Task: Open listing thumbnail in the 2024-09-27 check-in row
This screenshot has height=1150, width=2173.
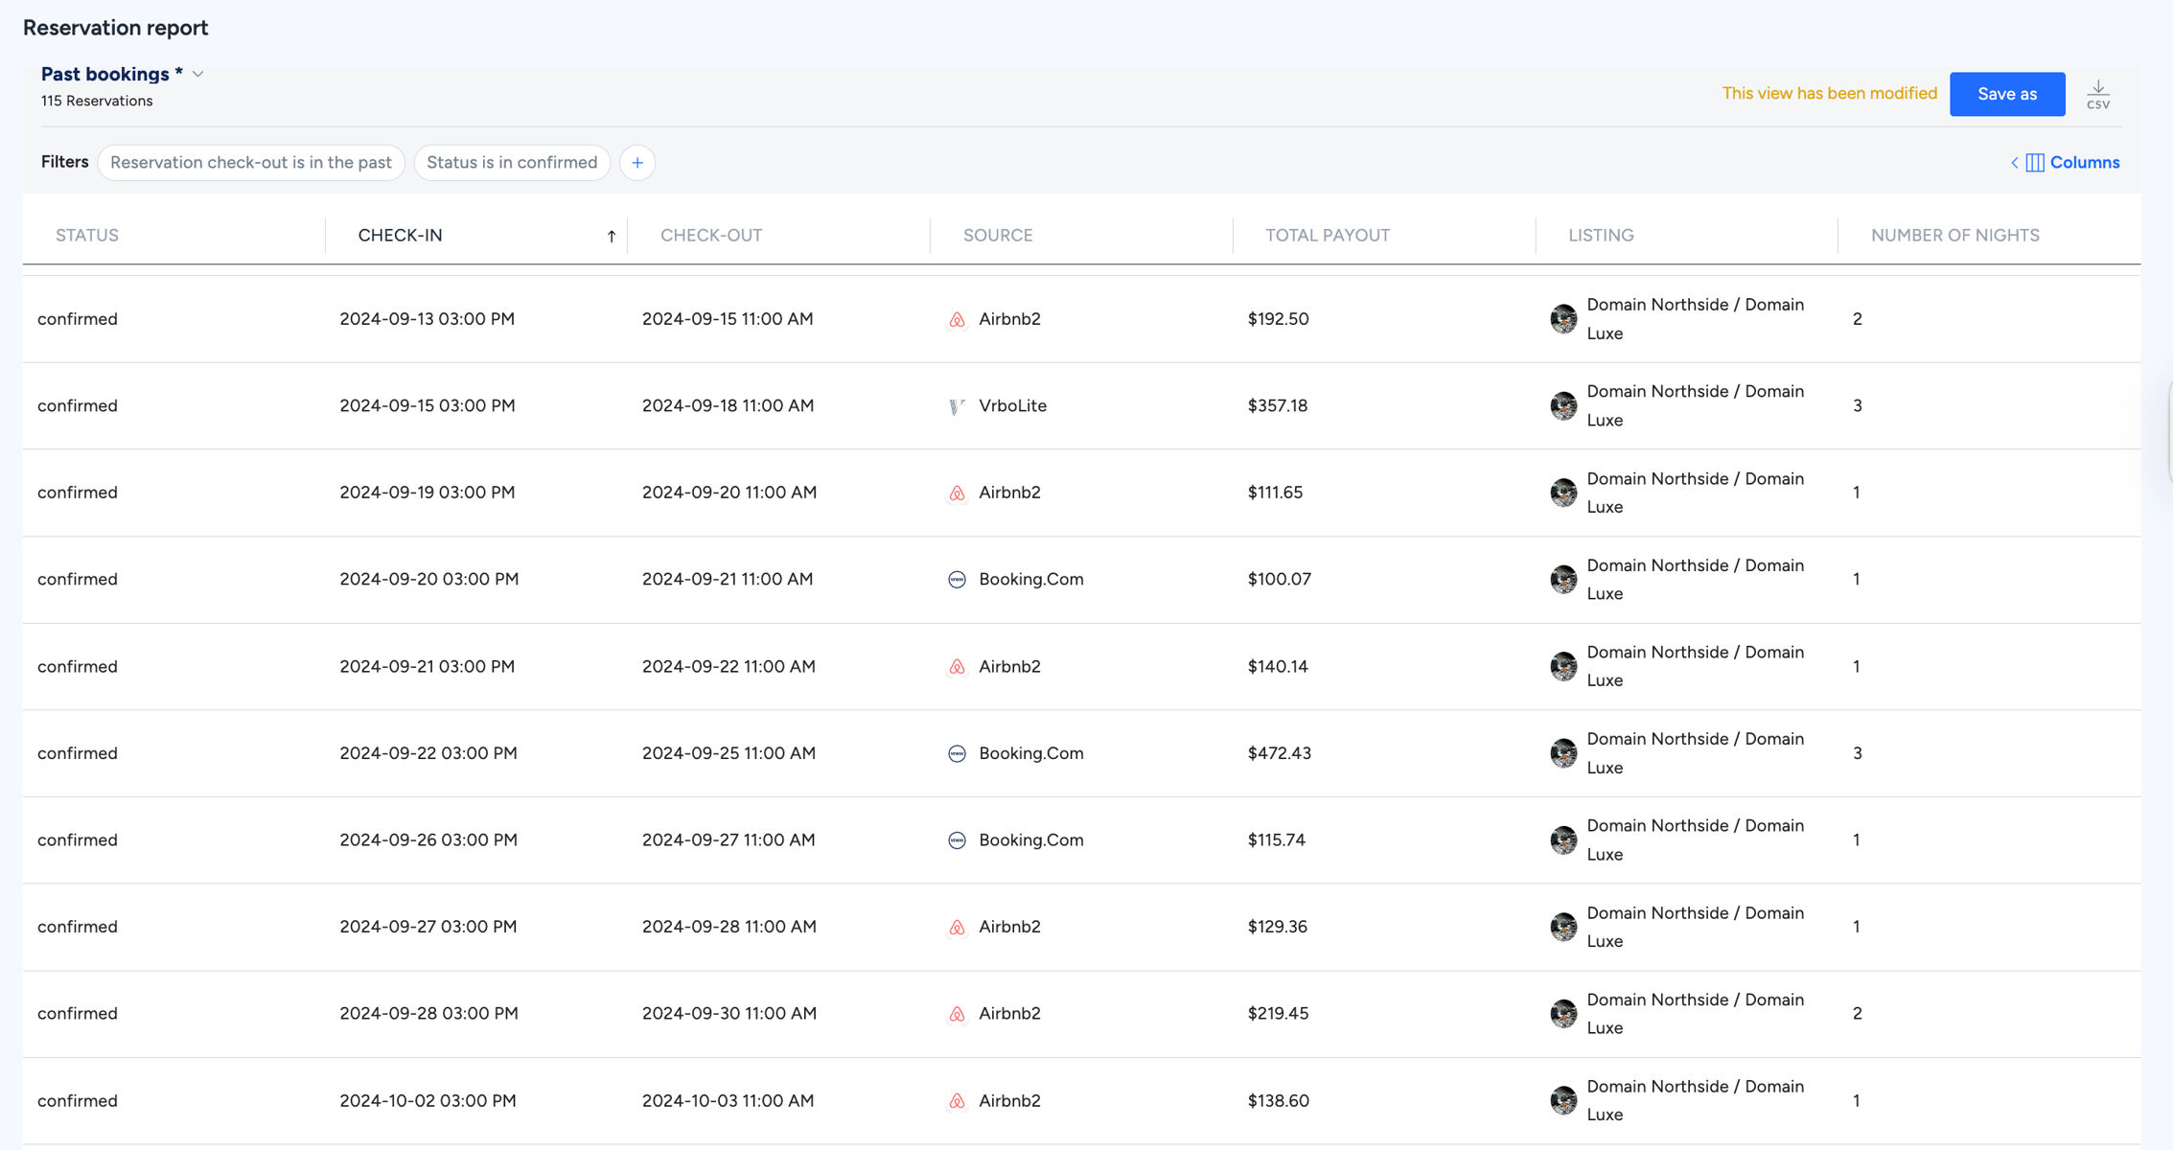Action: point(1563,927)
